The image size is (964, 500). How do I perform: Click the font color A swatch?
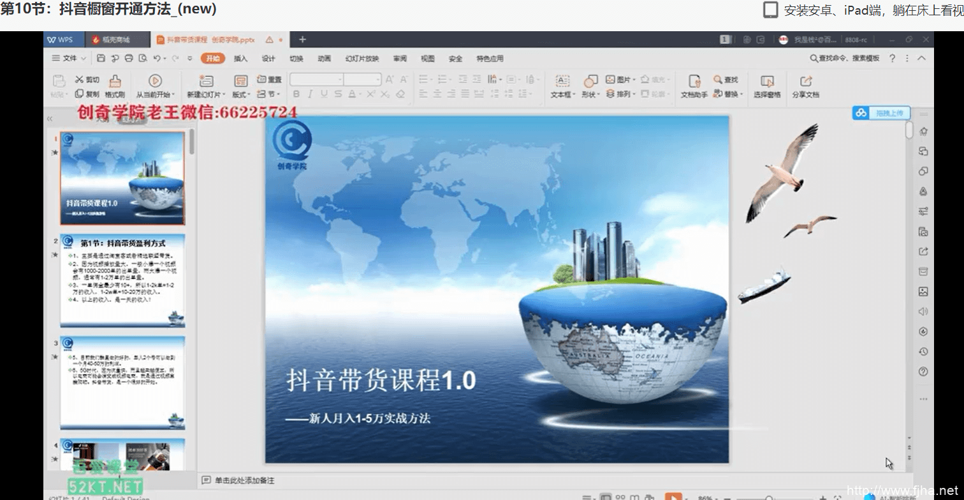click(353, 94)
